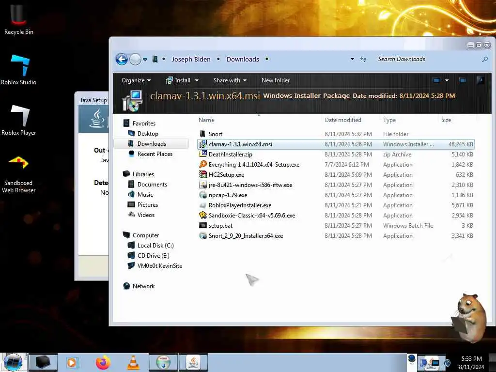
Task: Click the 48,245 KB size cell
Action: pos(460,144)
